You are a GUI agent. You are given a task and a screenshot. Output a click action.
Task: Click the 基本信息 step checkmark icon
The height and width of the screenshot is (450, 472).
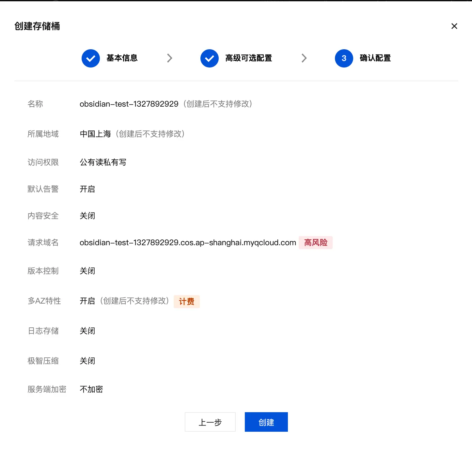(x=91, y=58)
